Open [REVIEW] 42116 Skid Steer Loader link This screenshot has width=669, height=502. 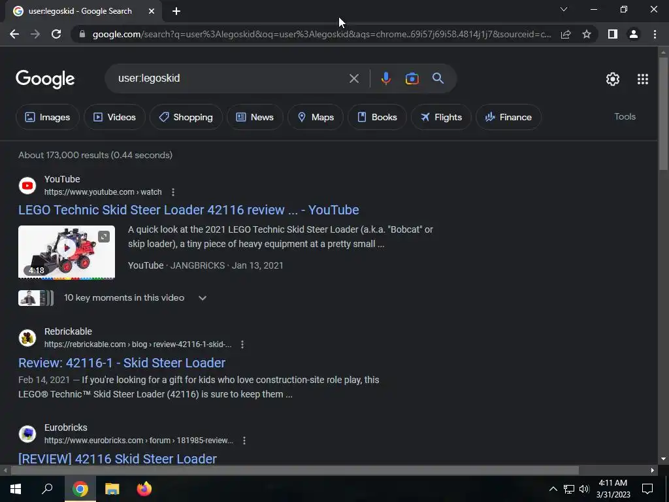118,459
